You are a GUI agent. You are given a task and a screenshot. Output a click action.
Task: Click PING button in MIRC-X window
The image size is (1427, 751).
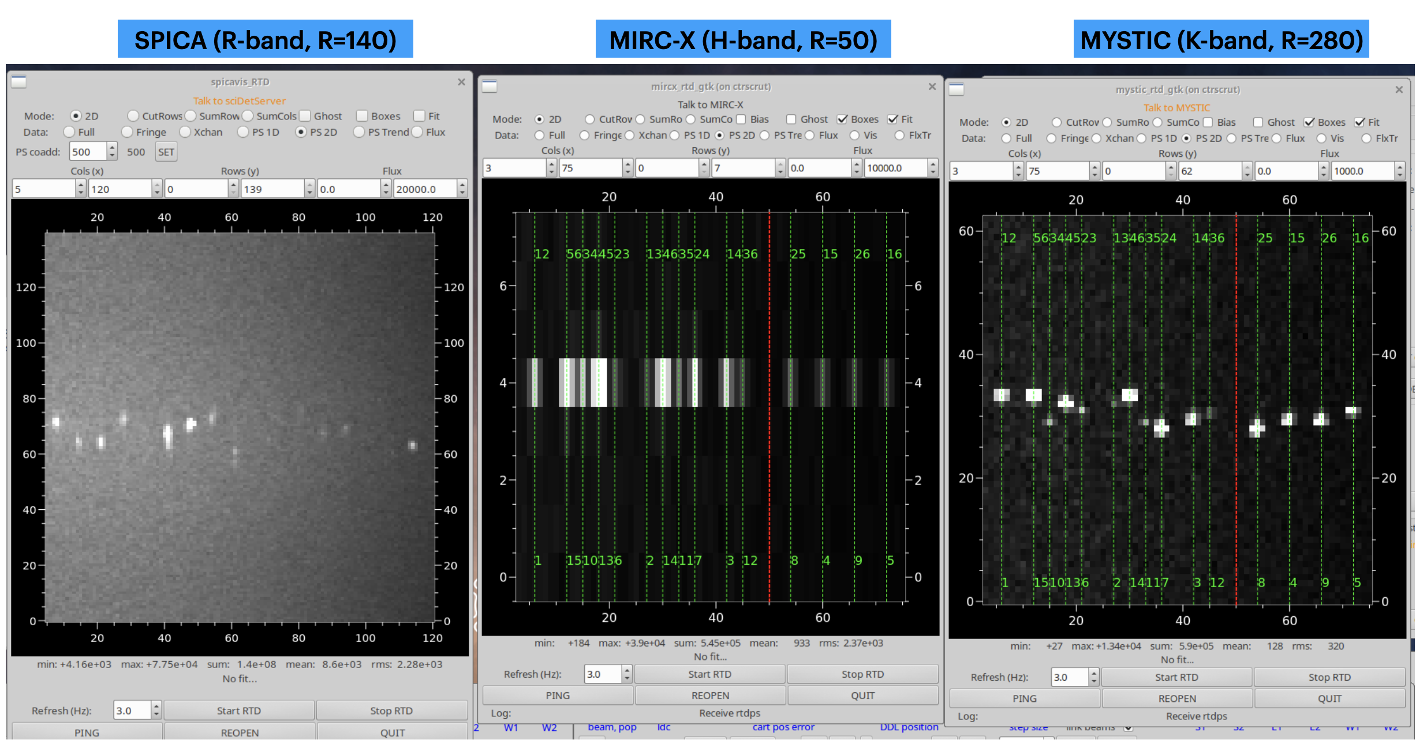[557, 696]
